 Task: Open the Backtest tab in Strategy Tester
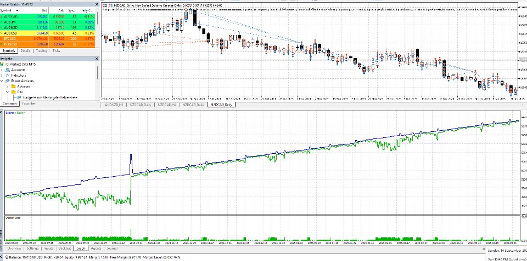pos(65,248)
